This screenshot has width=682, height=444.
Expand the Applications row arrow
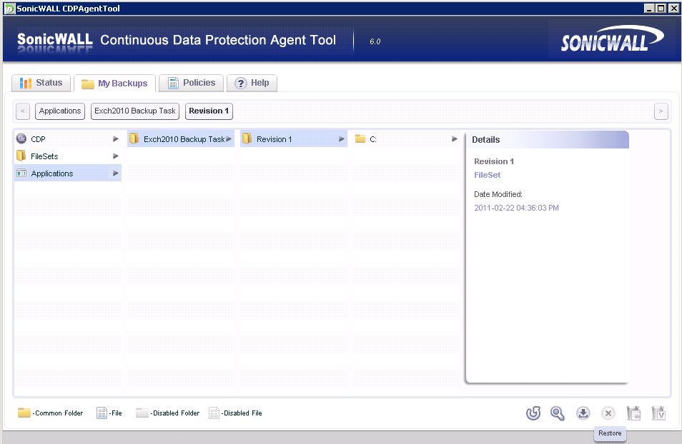tap(116, 173)
